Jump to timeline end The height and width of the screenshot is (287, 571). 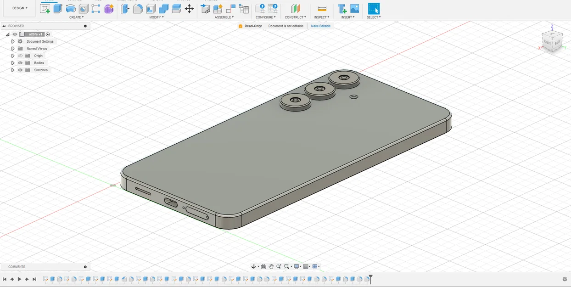tap(34, 279)
